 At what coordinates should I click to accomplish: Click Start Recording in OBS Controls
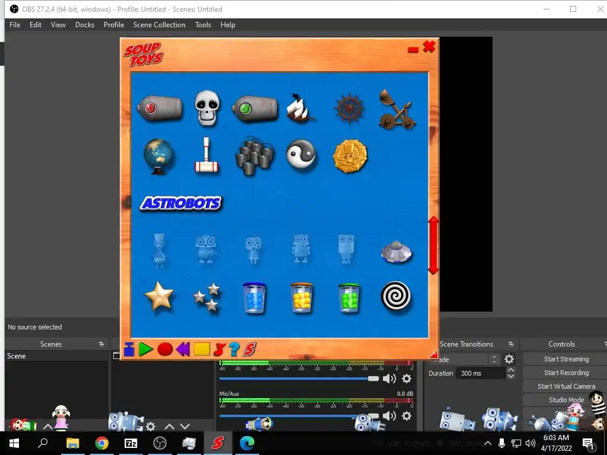point(566,373)
